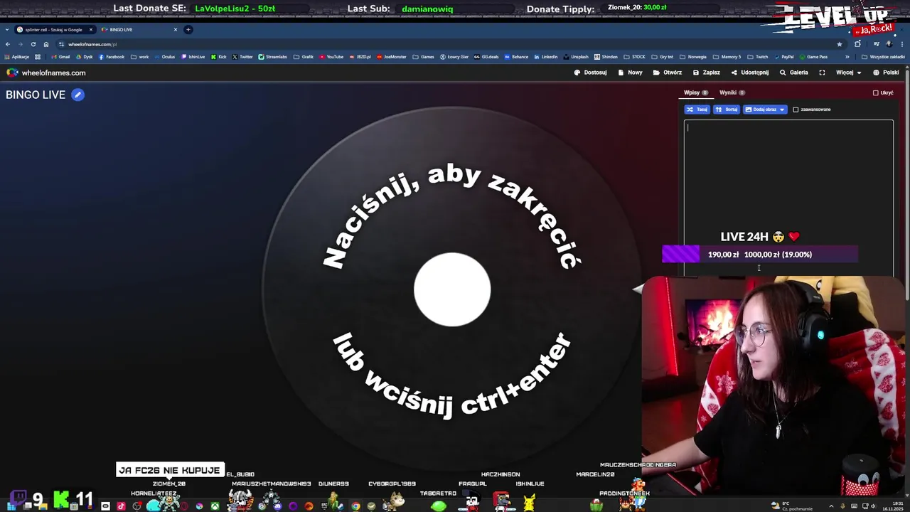Focus the entries text area
This screenshot has height=512, width=910.
point(788,198)
